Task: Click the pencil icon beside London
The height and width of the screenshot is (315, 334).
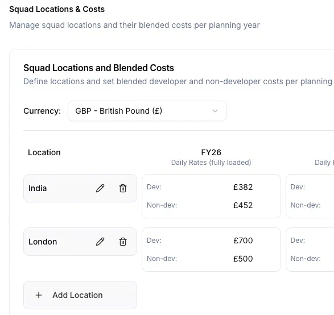Action: click(100, 242)
